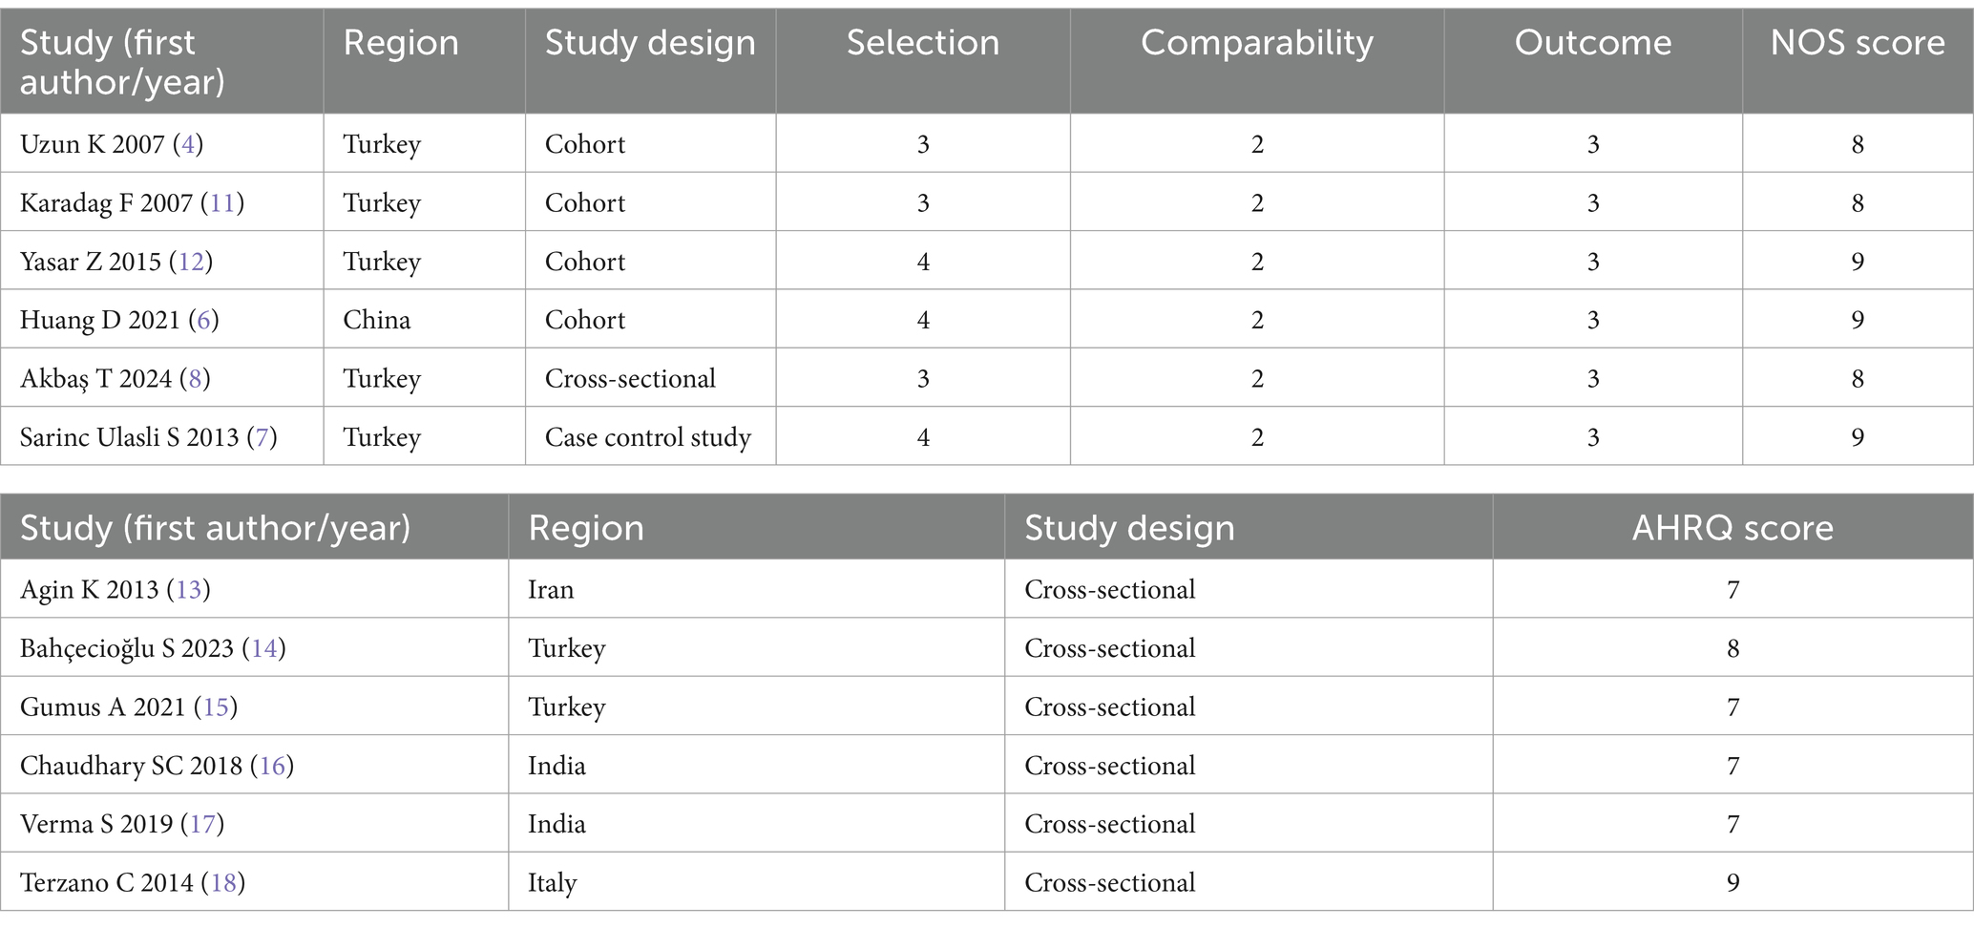Open reference 14 for Bahçecioğlu S 2023
Viewport: 1974px width, 928px height.
click(264, 649)
